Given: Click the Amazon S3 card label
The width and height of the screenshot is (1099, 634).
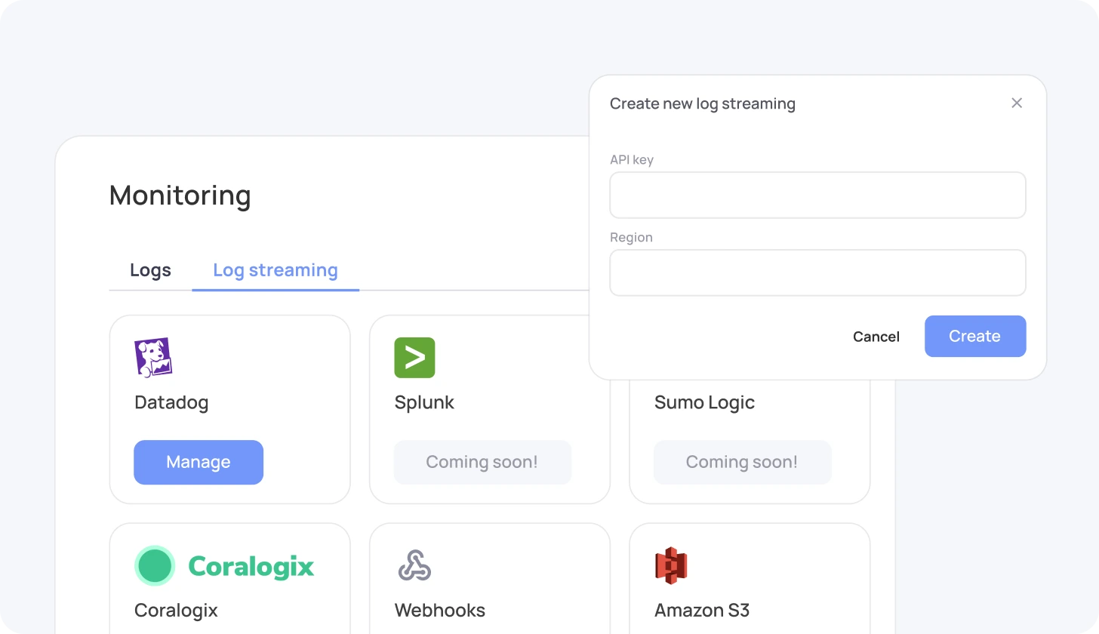Looking at the screenshot, I should [702, 610].
